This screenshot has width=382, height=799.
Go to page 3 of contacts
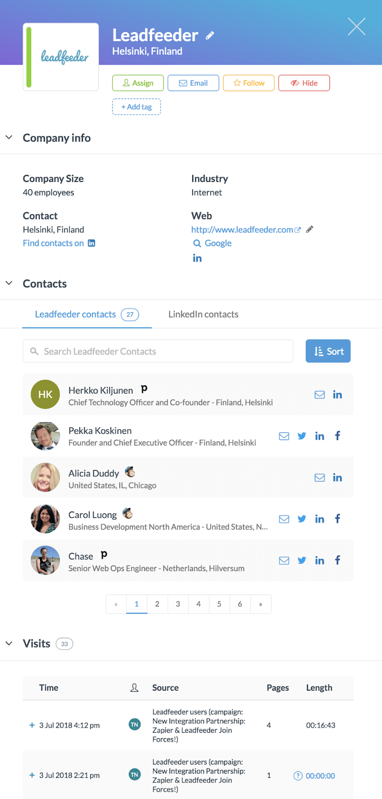178,604
